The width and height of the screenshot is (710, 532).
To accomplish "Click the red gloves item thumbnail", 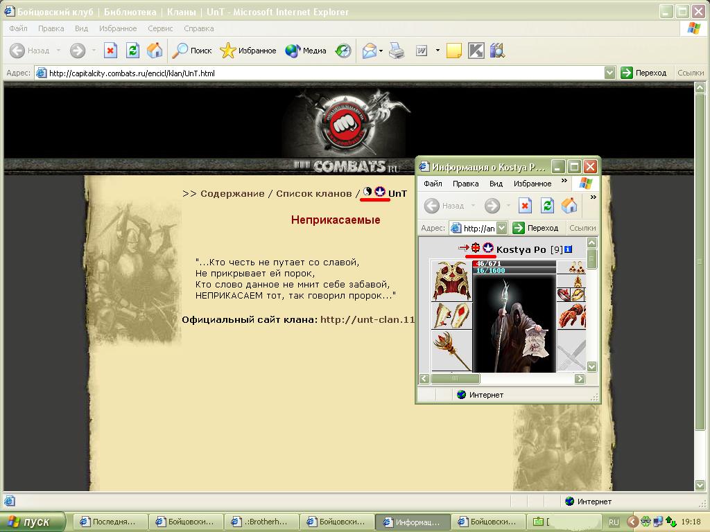I will coord(571,315).
